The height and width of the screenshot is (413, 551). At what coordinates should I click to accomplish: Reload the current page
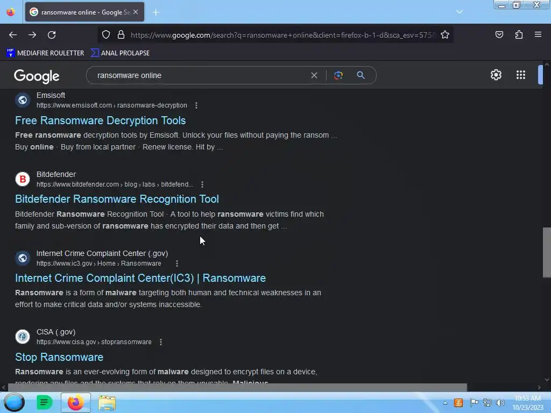pos(52,35)
